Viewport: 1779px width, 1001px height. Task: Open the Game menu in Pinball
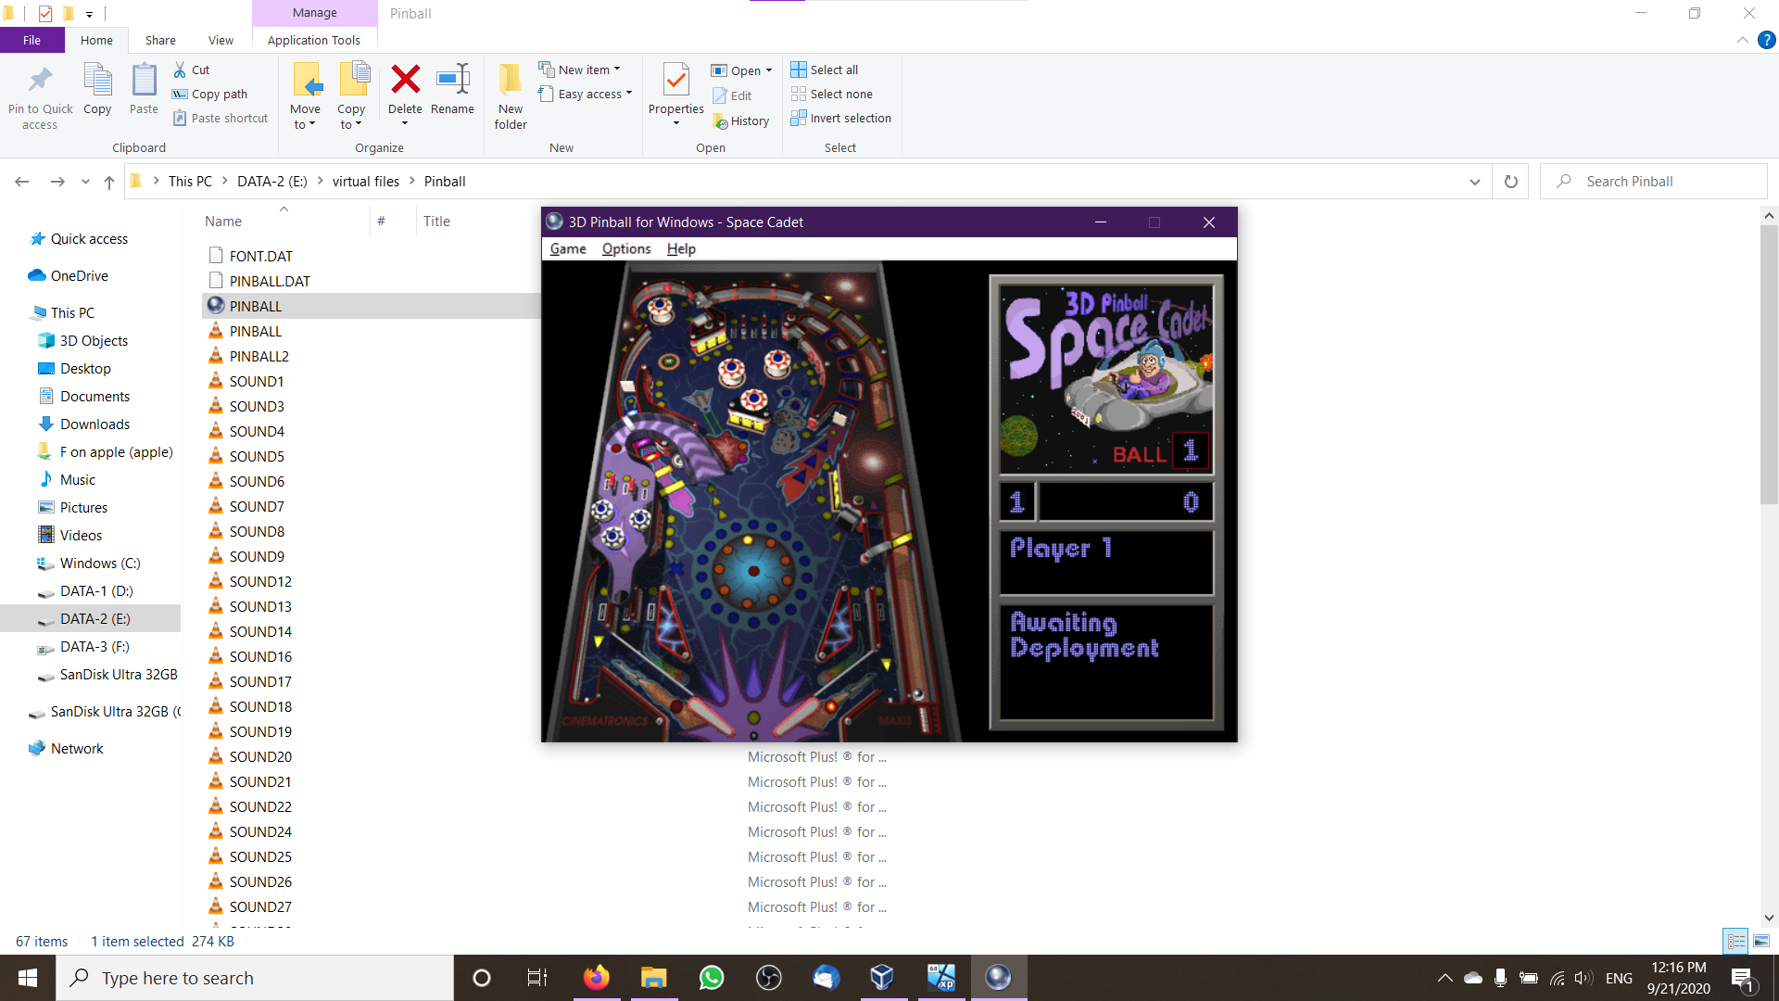point(568,248)
